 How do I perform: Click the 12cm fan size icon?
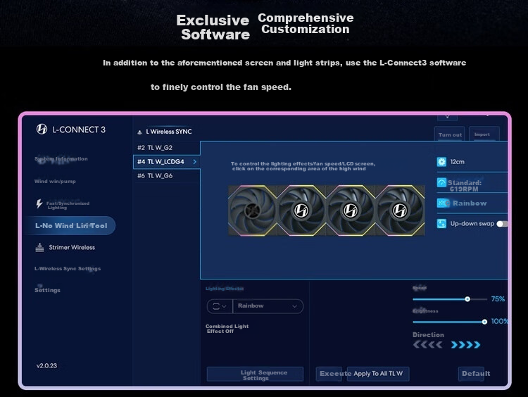tap(441, 162)
